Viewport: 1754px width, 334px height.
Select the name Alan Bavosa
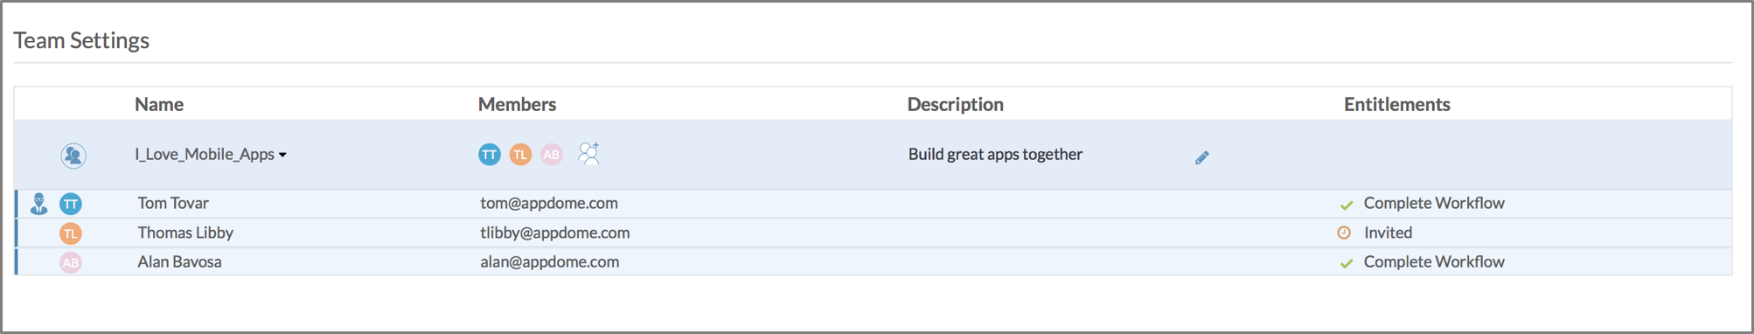[179, 261]
